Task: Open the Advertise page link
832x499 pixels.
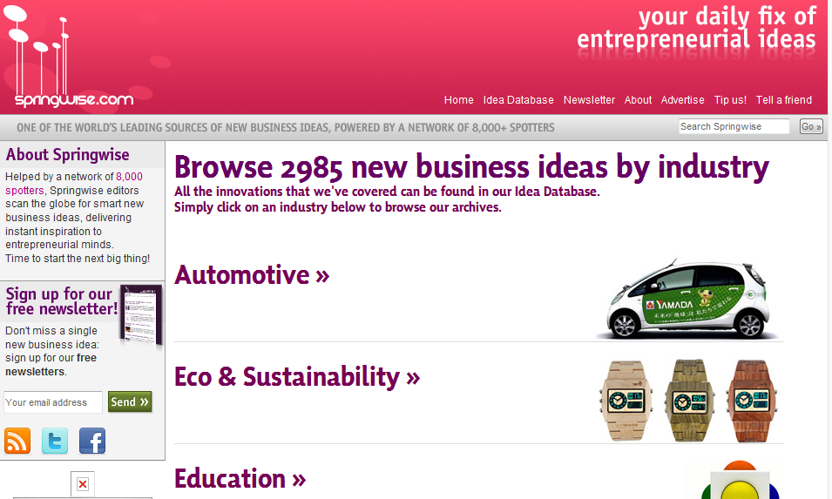Action: [x=682, y=99]
